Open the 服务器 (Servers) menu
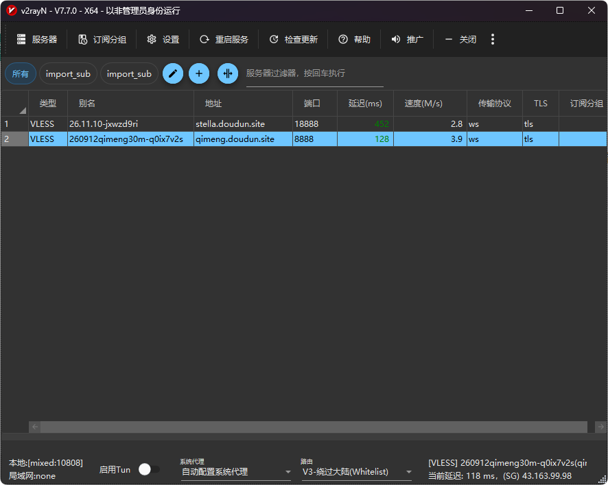This screenshot has height=485, width=608. click(x=37, y=40)
